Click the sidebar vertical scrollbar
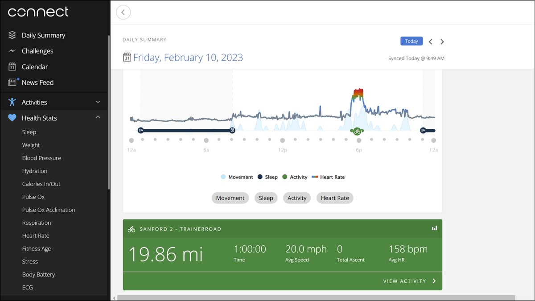The height and width of the screenshot is (301, 535). tap(108, 111)
